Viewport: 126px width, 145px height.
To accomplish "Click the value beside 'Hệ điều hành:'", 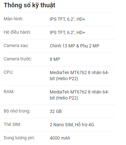I will coord(67,32).
